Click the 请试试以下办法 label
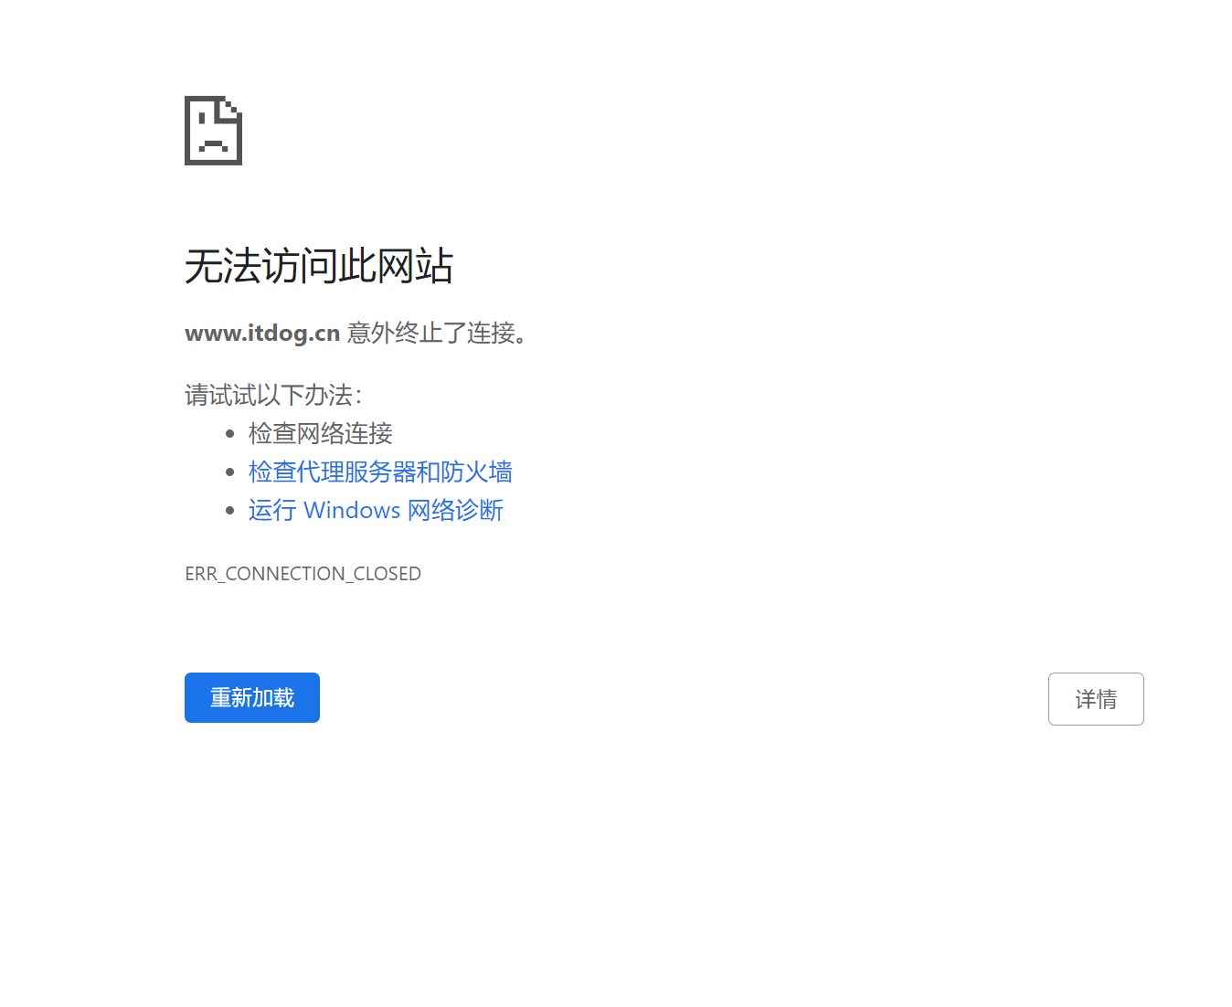Image resolution: width=1232 pixels, height=1007 pixels. click(x=273, y=395)
